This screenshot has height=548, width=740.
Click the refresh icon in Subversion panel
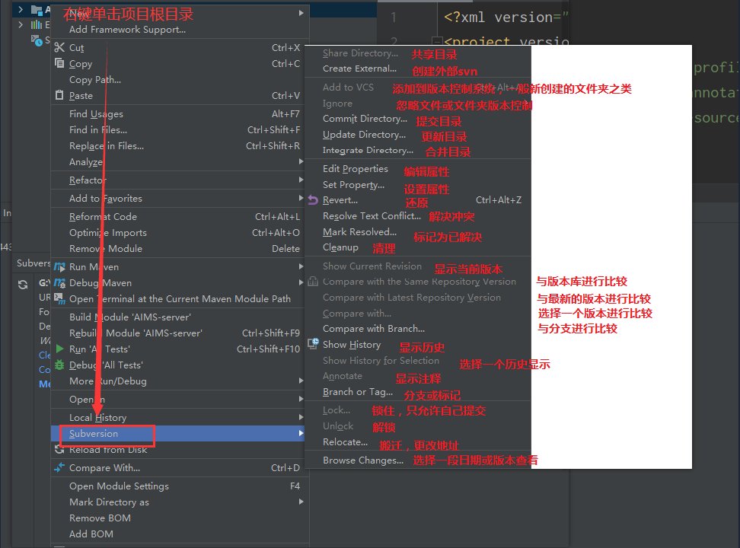(x=23, y=285)
